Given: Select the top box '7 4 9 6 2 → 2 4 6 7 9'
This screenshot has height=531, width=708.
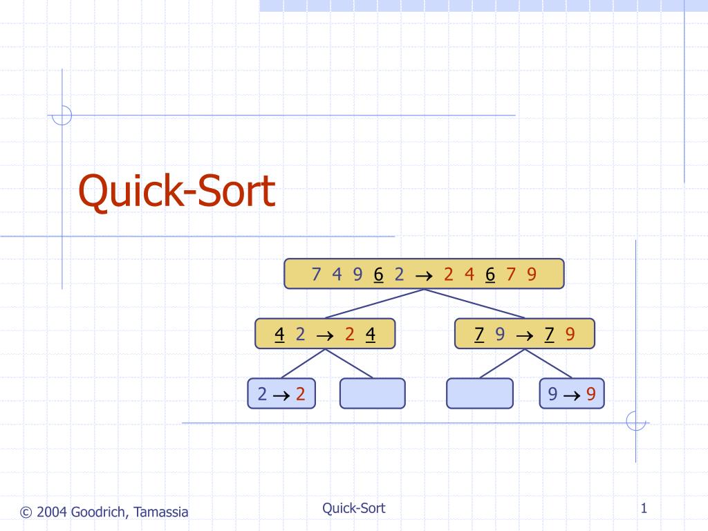Looking at the screenshot, I should click(424, 274).
